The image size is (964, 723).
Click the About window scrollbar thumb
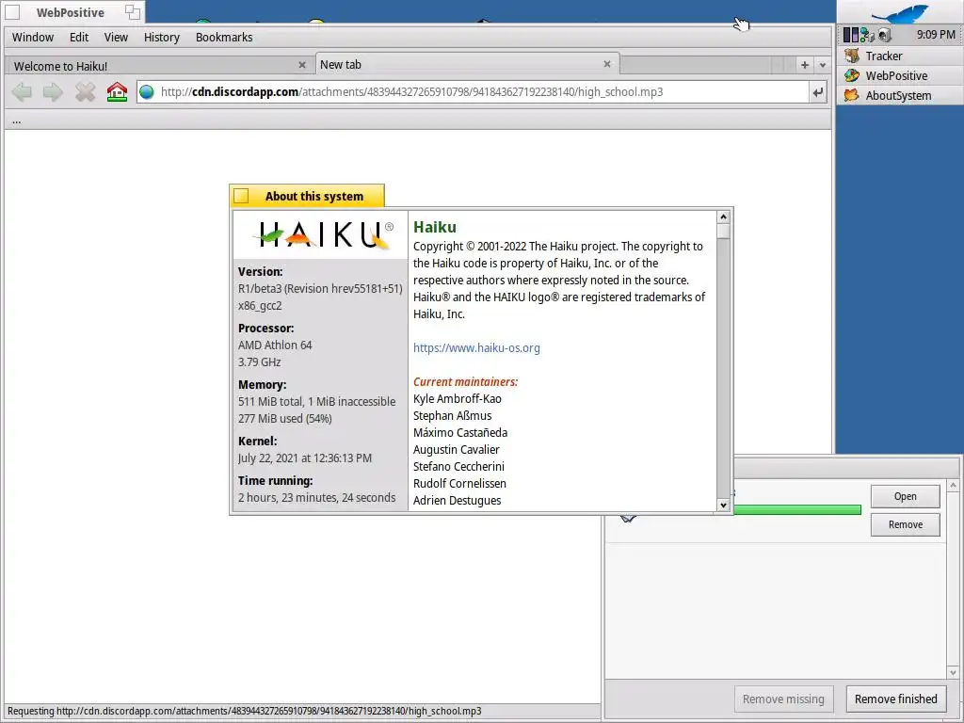pos(723,232)
